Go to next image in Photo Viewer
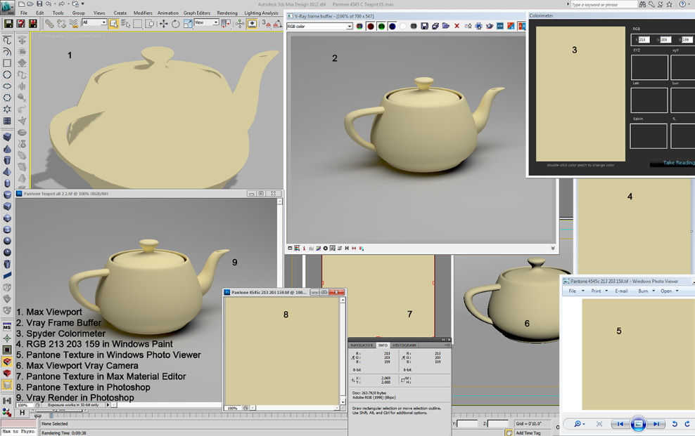The image size is (695, 436). pyautogui.click(x=656, y=423)
